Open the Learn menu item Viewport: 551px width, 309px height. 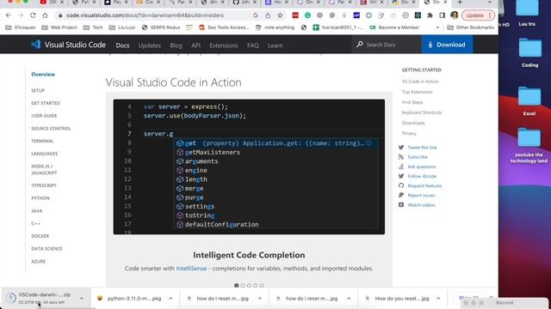(x=275, y=45)
